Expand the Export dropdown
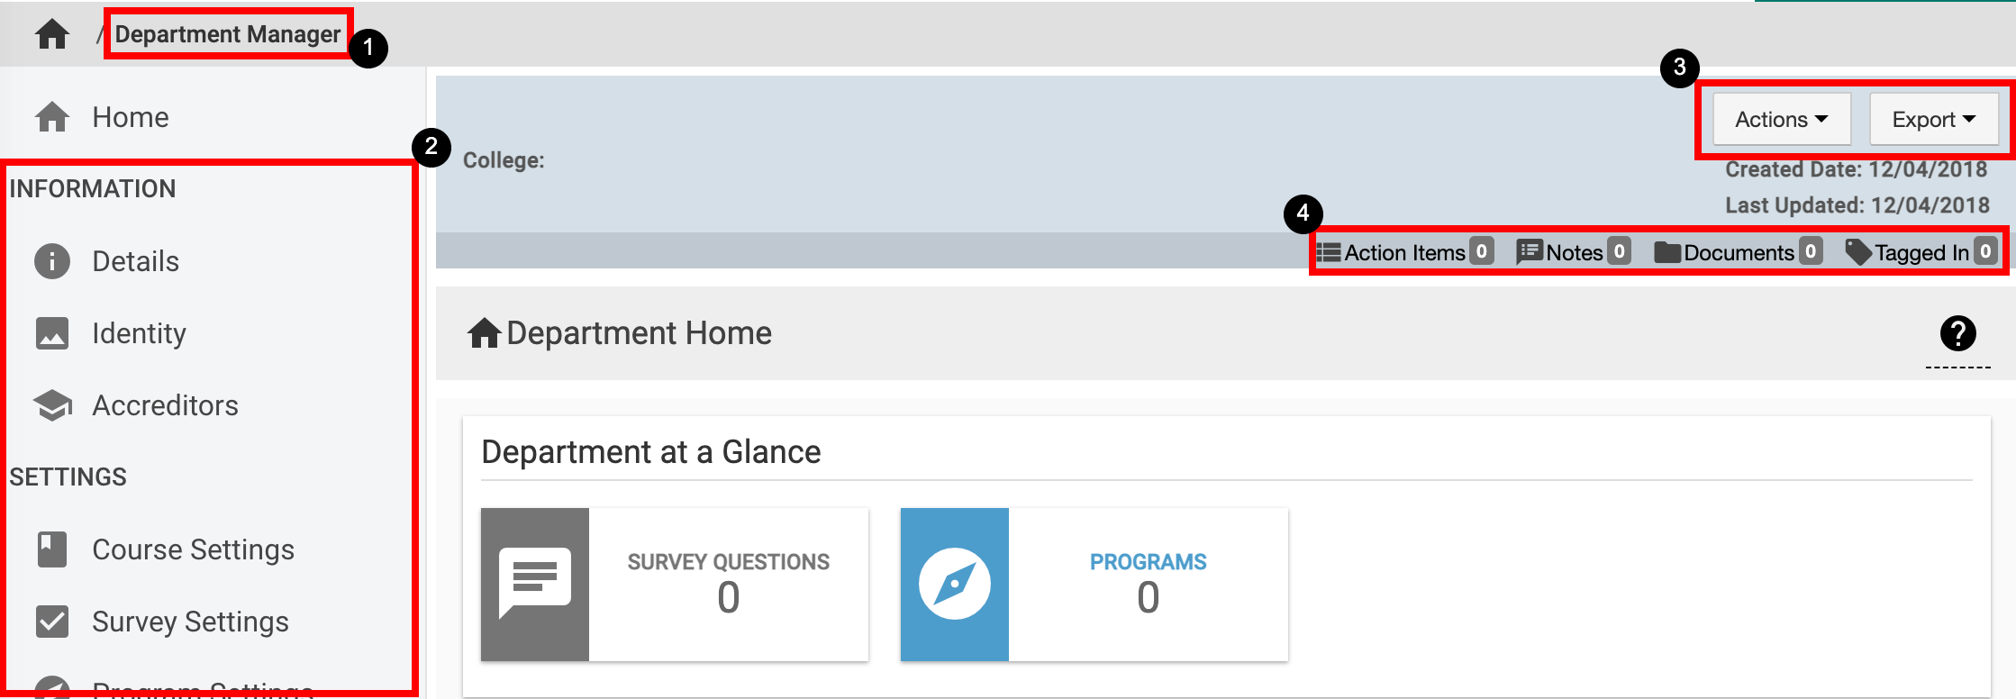 coord(1933,119)
